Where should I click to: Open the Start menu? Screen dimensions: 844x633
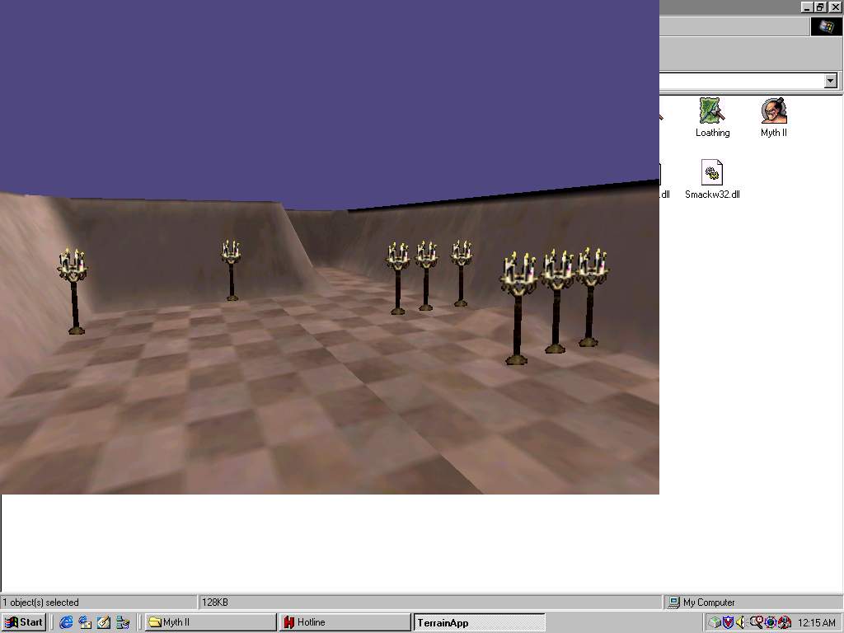(24, 622)
